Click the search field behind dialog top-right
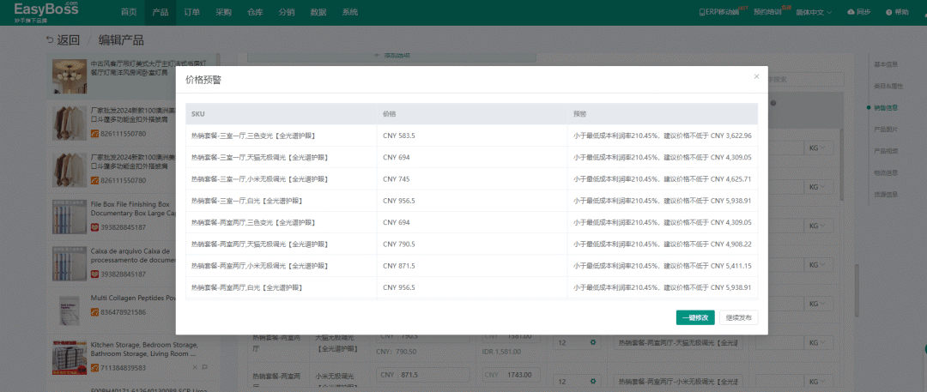This screenshot has width=927, height=392. click(x=805, y=79)
